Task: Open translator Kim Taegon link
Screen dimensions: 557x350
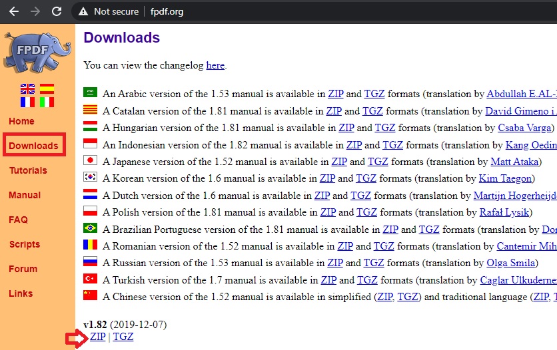Action: click(505, 178)
